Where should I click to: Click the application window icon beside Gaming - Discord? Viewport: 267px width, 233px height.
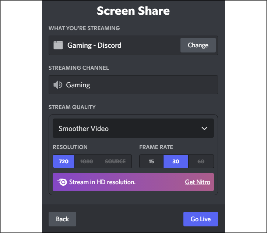click(58, 45)
